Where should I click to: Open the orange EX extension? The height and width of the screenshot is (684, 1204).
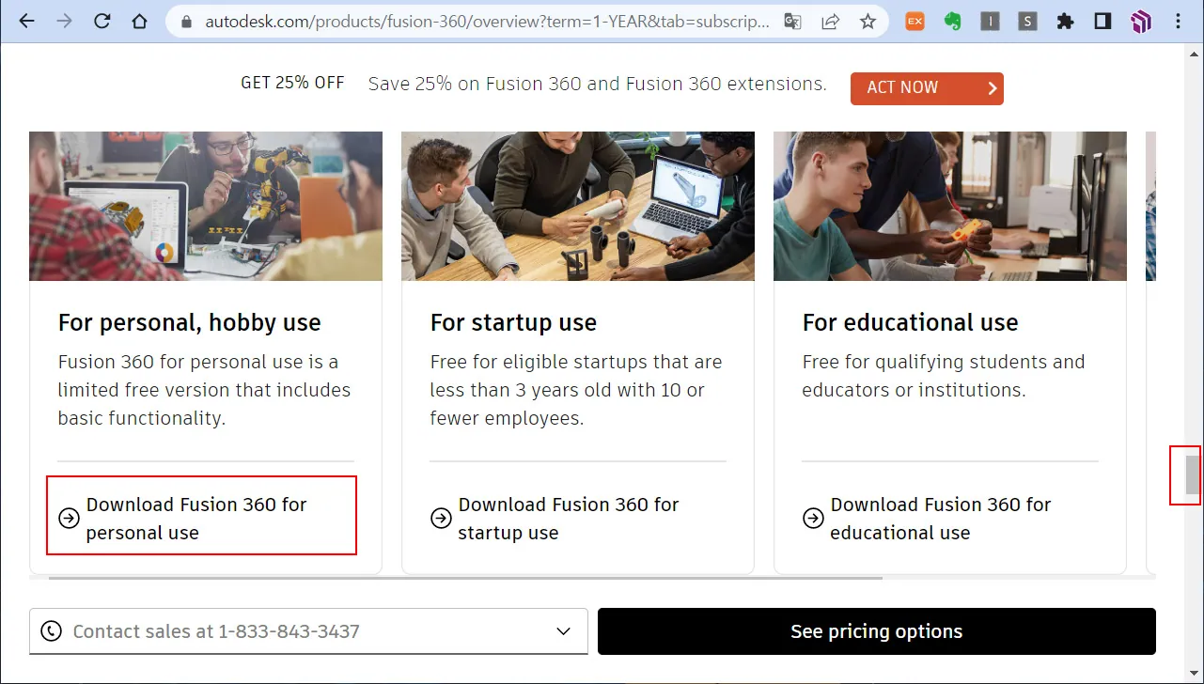click(x=915, y=21)
